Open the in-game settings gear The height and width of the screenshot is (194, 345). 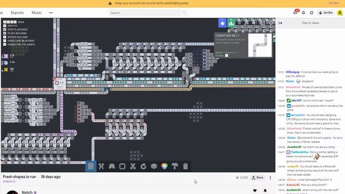click(271, 23)
